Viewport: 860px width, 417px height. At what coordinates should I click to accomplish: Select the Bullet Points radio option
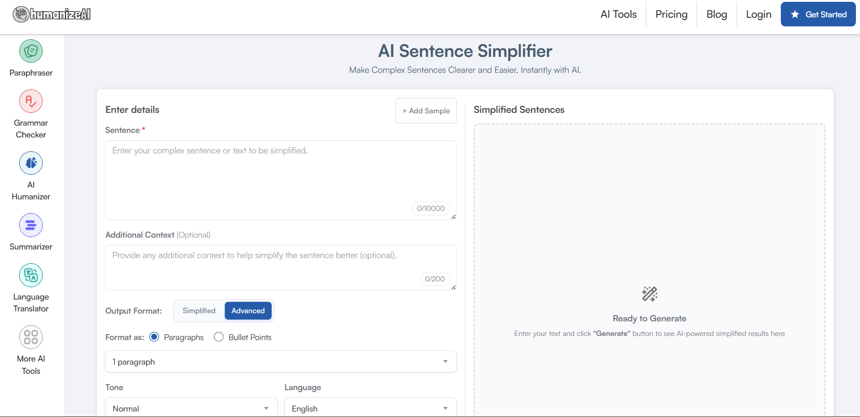pyautogui.click(x=219, y=337)
